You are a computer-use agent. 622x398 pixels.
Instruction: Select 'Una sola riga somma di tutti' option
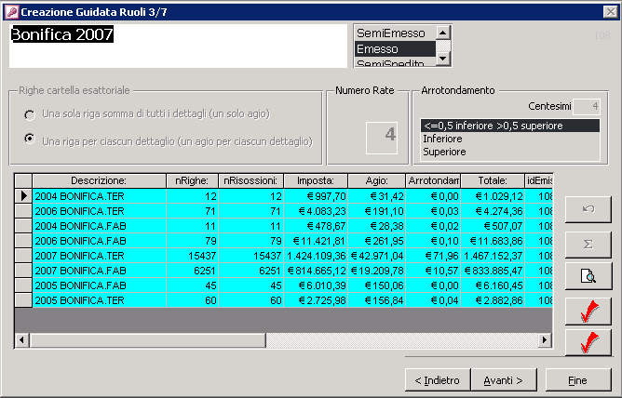coord(30,115)
